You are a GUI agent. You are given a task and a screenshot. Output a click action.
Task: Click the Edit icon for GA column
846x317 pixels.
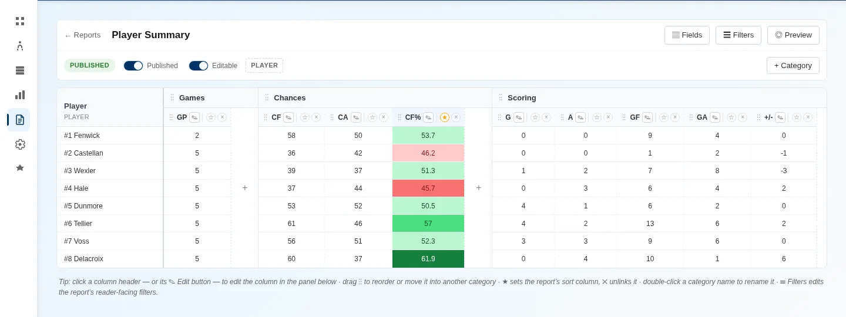click(x=715, y=117)
